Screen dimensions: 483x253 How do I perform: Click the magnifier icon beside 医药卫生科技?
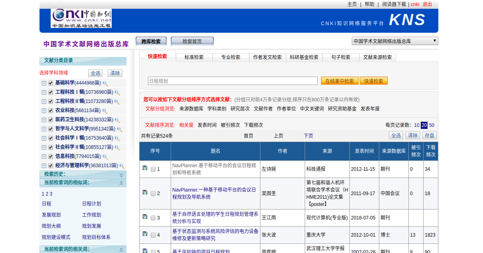click(x=117, y=120)
